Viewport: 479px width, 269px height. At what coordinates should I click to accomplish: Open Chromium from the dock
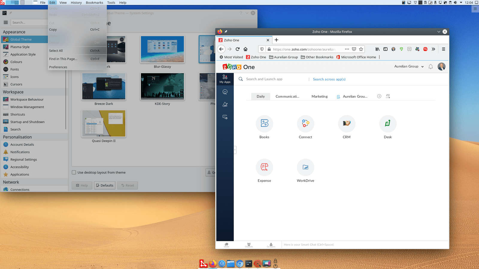click(239, 264)
